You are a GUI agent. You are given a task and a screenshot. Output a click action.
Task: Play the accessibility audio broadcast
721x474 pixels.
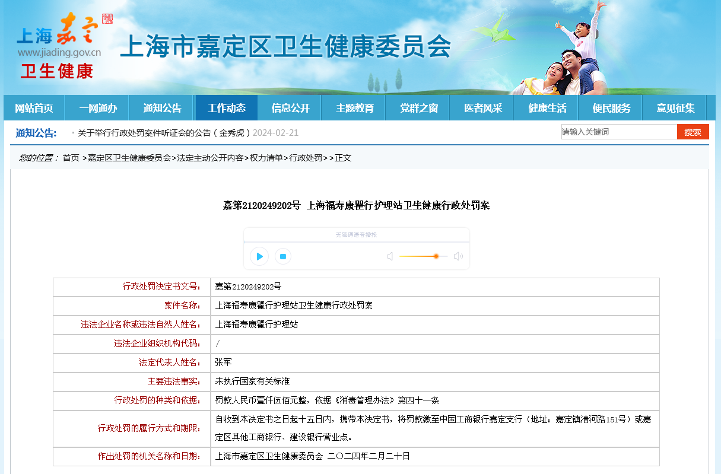[x=259, y=256]
